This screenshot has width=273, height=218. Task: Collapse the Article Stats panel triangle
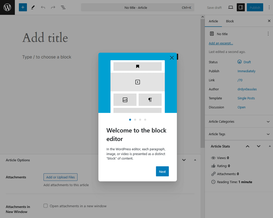point(270,146)
